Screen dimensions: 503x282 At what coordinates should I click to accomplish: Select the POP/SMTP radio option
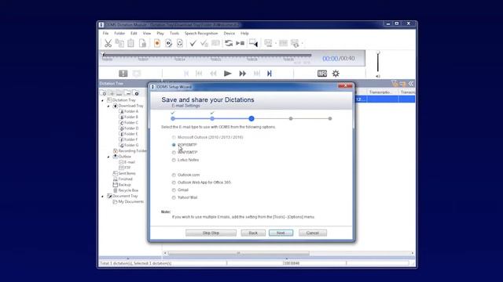[174, 145]
